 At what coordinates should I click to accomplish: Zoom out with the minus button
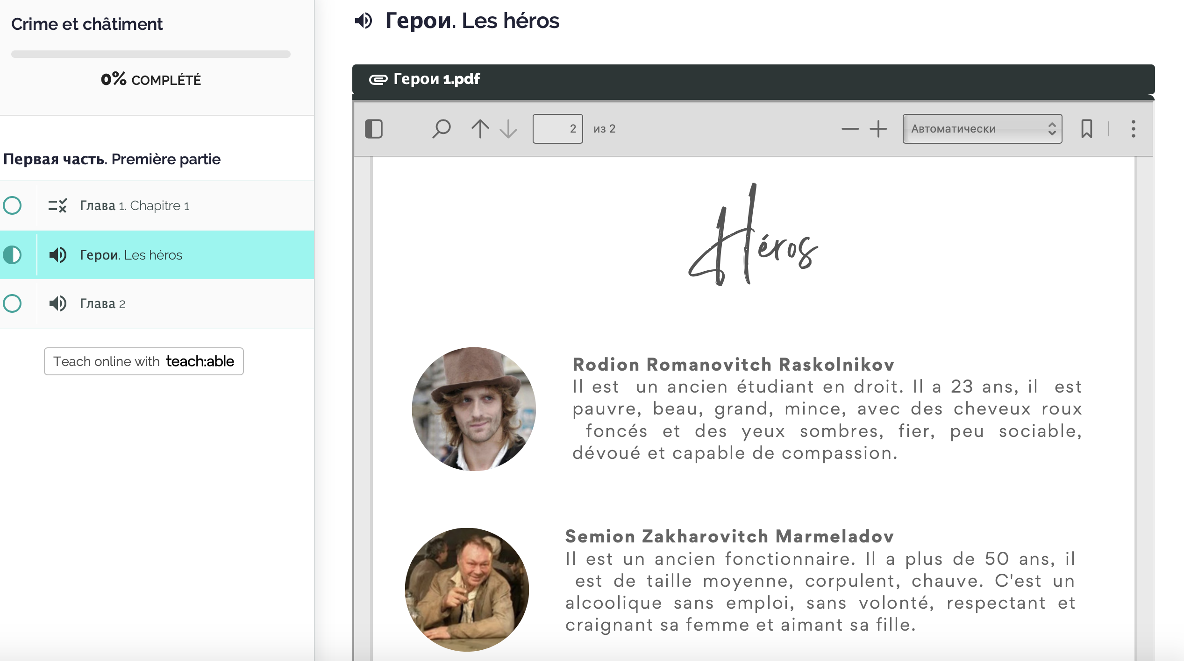tap(850, 129)
